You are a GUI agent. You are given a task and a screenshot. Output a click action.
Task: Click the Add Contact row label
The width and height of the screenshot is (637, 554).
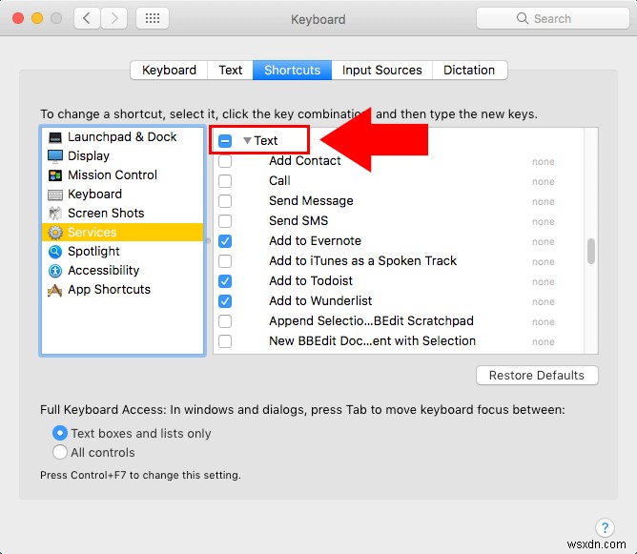click(x=305, y=161)
